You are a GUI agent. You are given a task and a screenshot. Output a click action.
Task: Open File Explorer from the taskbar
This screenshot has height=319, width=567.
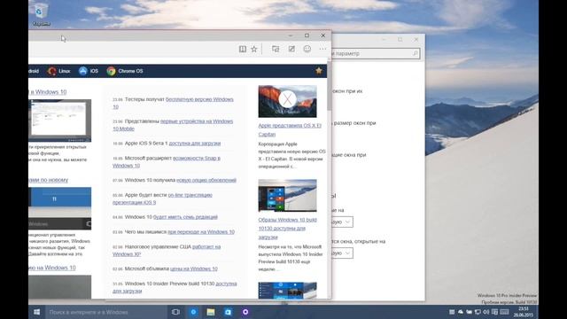[x=211, y=312]
